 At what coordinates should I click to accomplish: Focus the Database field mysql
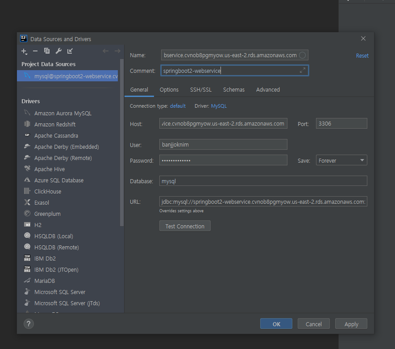coord(263,181)
